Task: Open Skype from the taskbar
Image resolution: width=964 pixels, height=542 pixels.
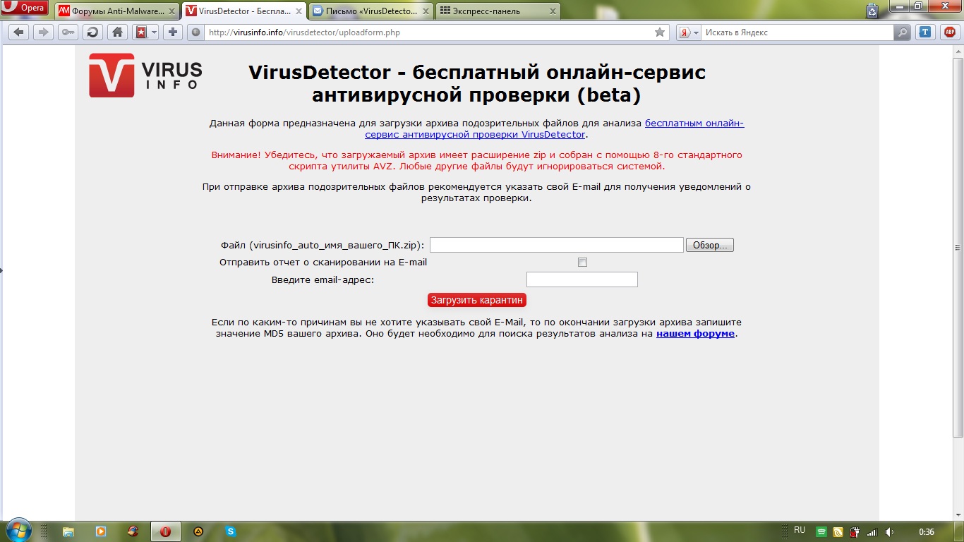Action: pos(231,531)
